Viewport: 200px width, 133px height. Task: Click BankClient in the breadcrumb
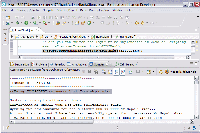click(x=102, y=37)
